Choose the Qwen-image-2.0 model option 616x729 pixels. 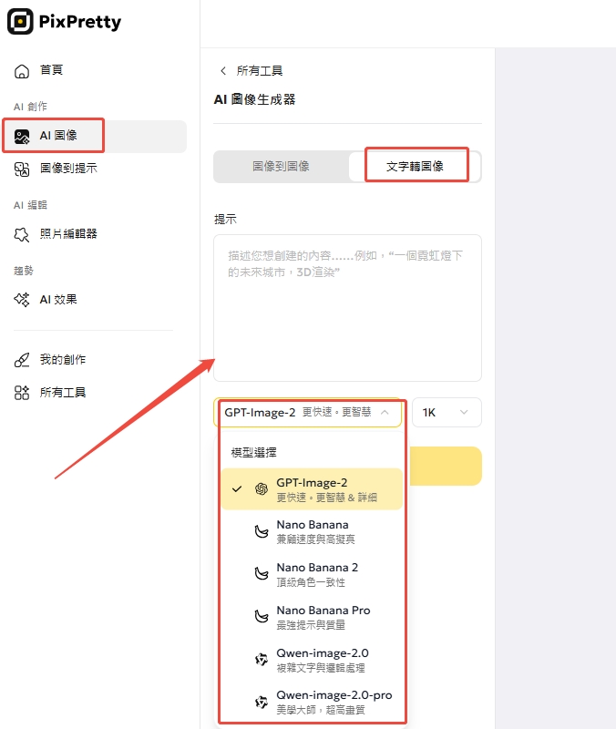pyautogui.click(x=312, y=660)
